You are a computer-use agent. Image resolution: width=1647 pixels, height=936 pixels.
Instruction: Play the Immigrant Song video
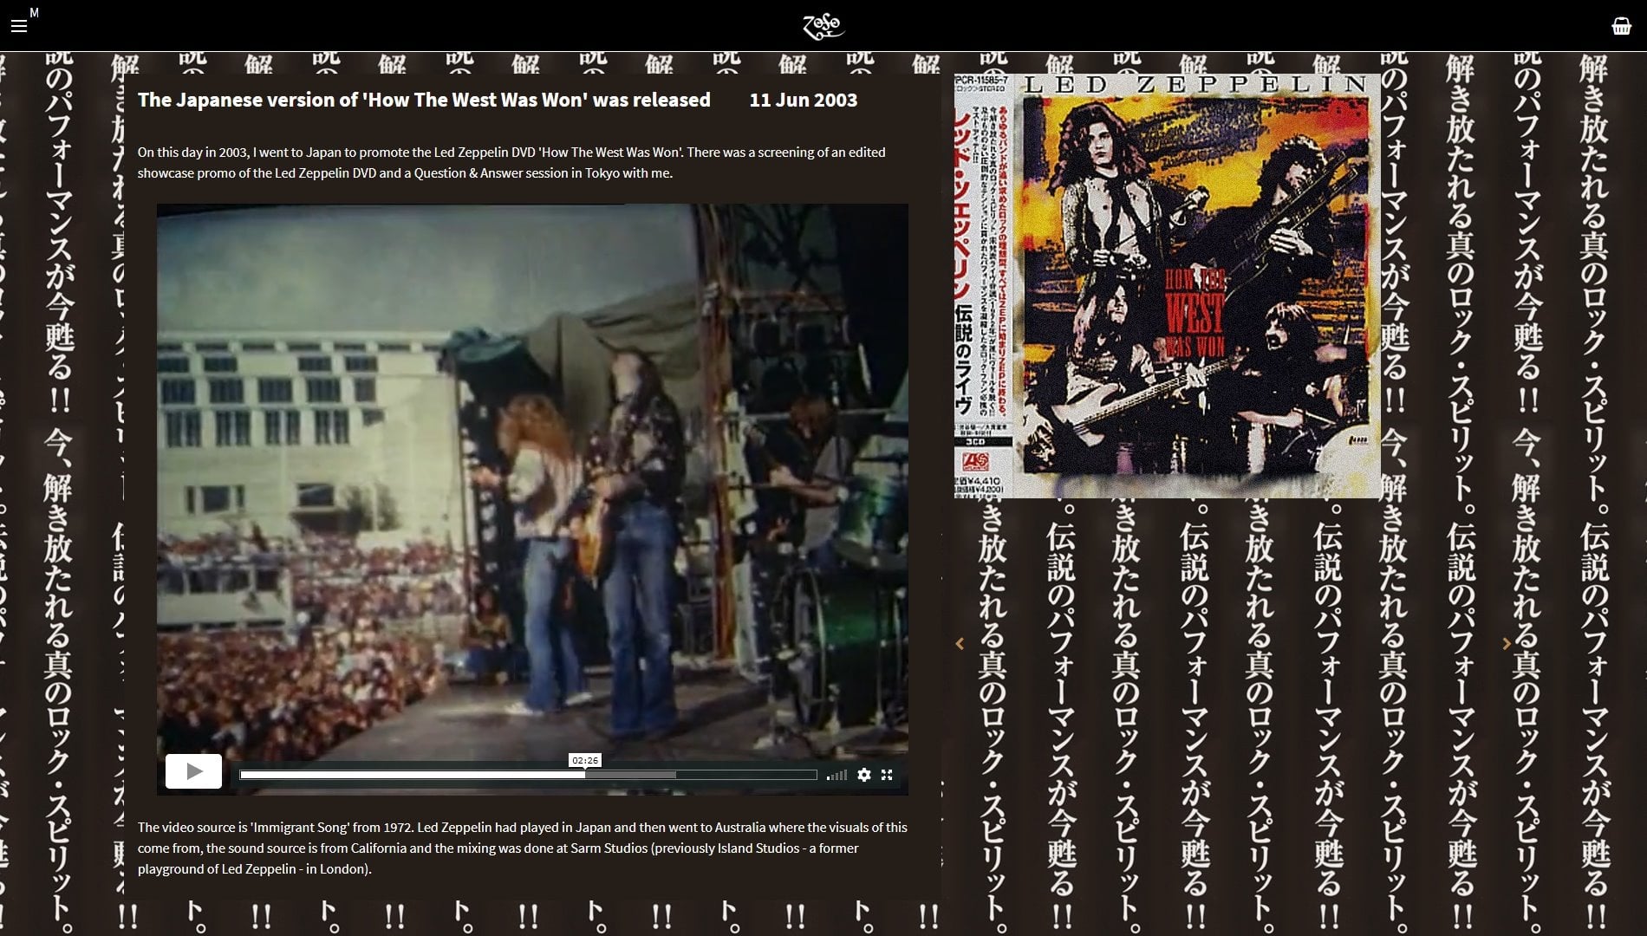pyautogui.click(x=193, y=771)
